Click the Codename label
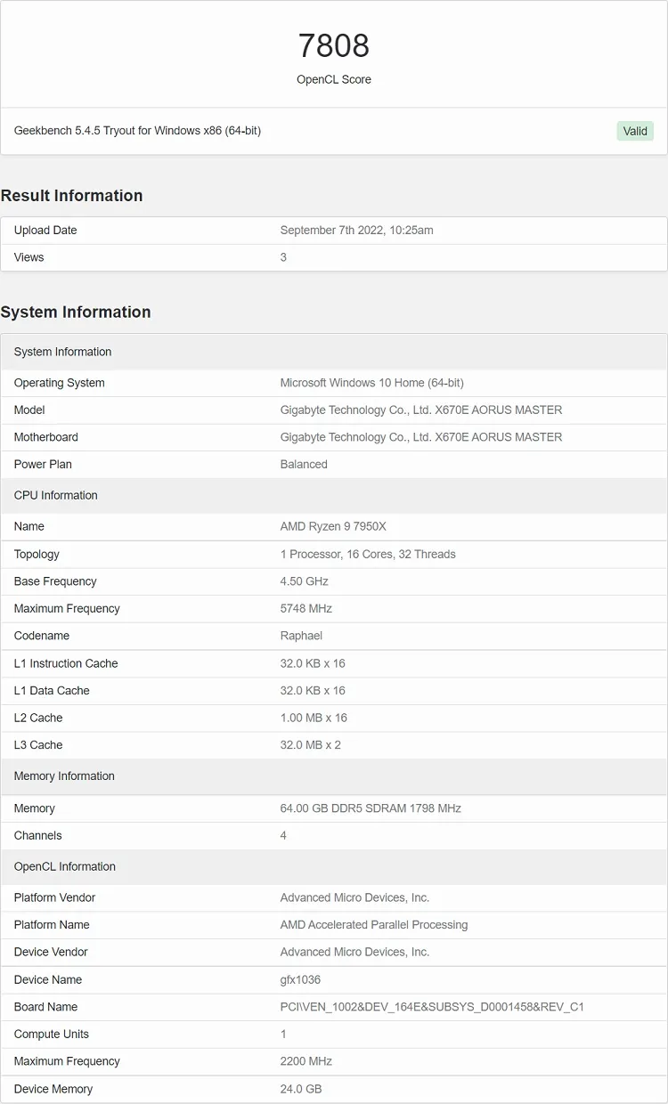Viewport: 668px width, 1104px height. coord(42,636)
